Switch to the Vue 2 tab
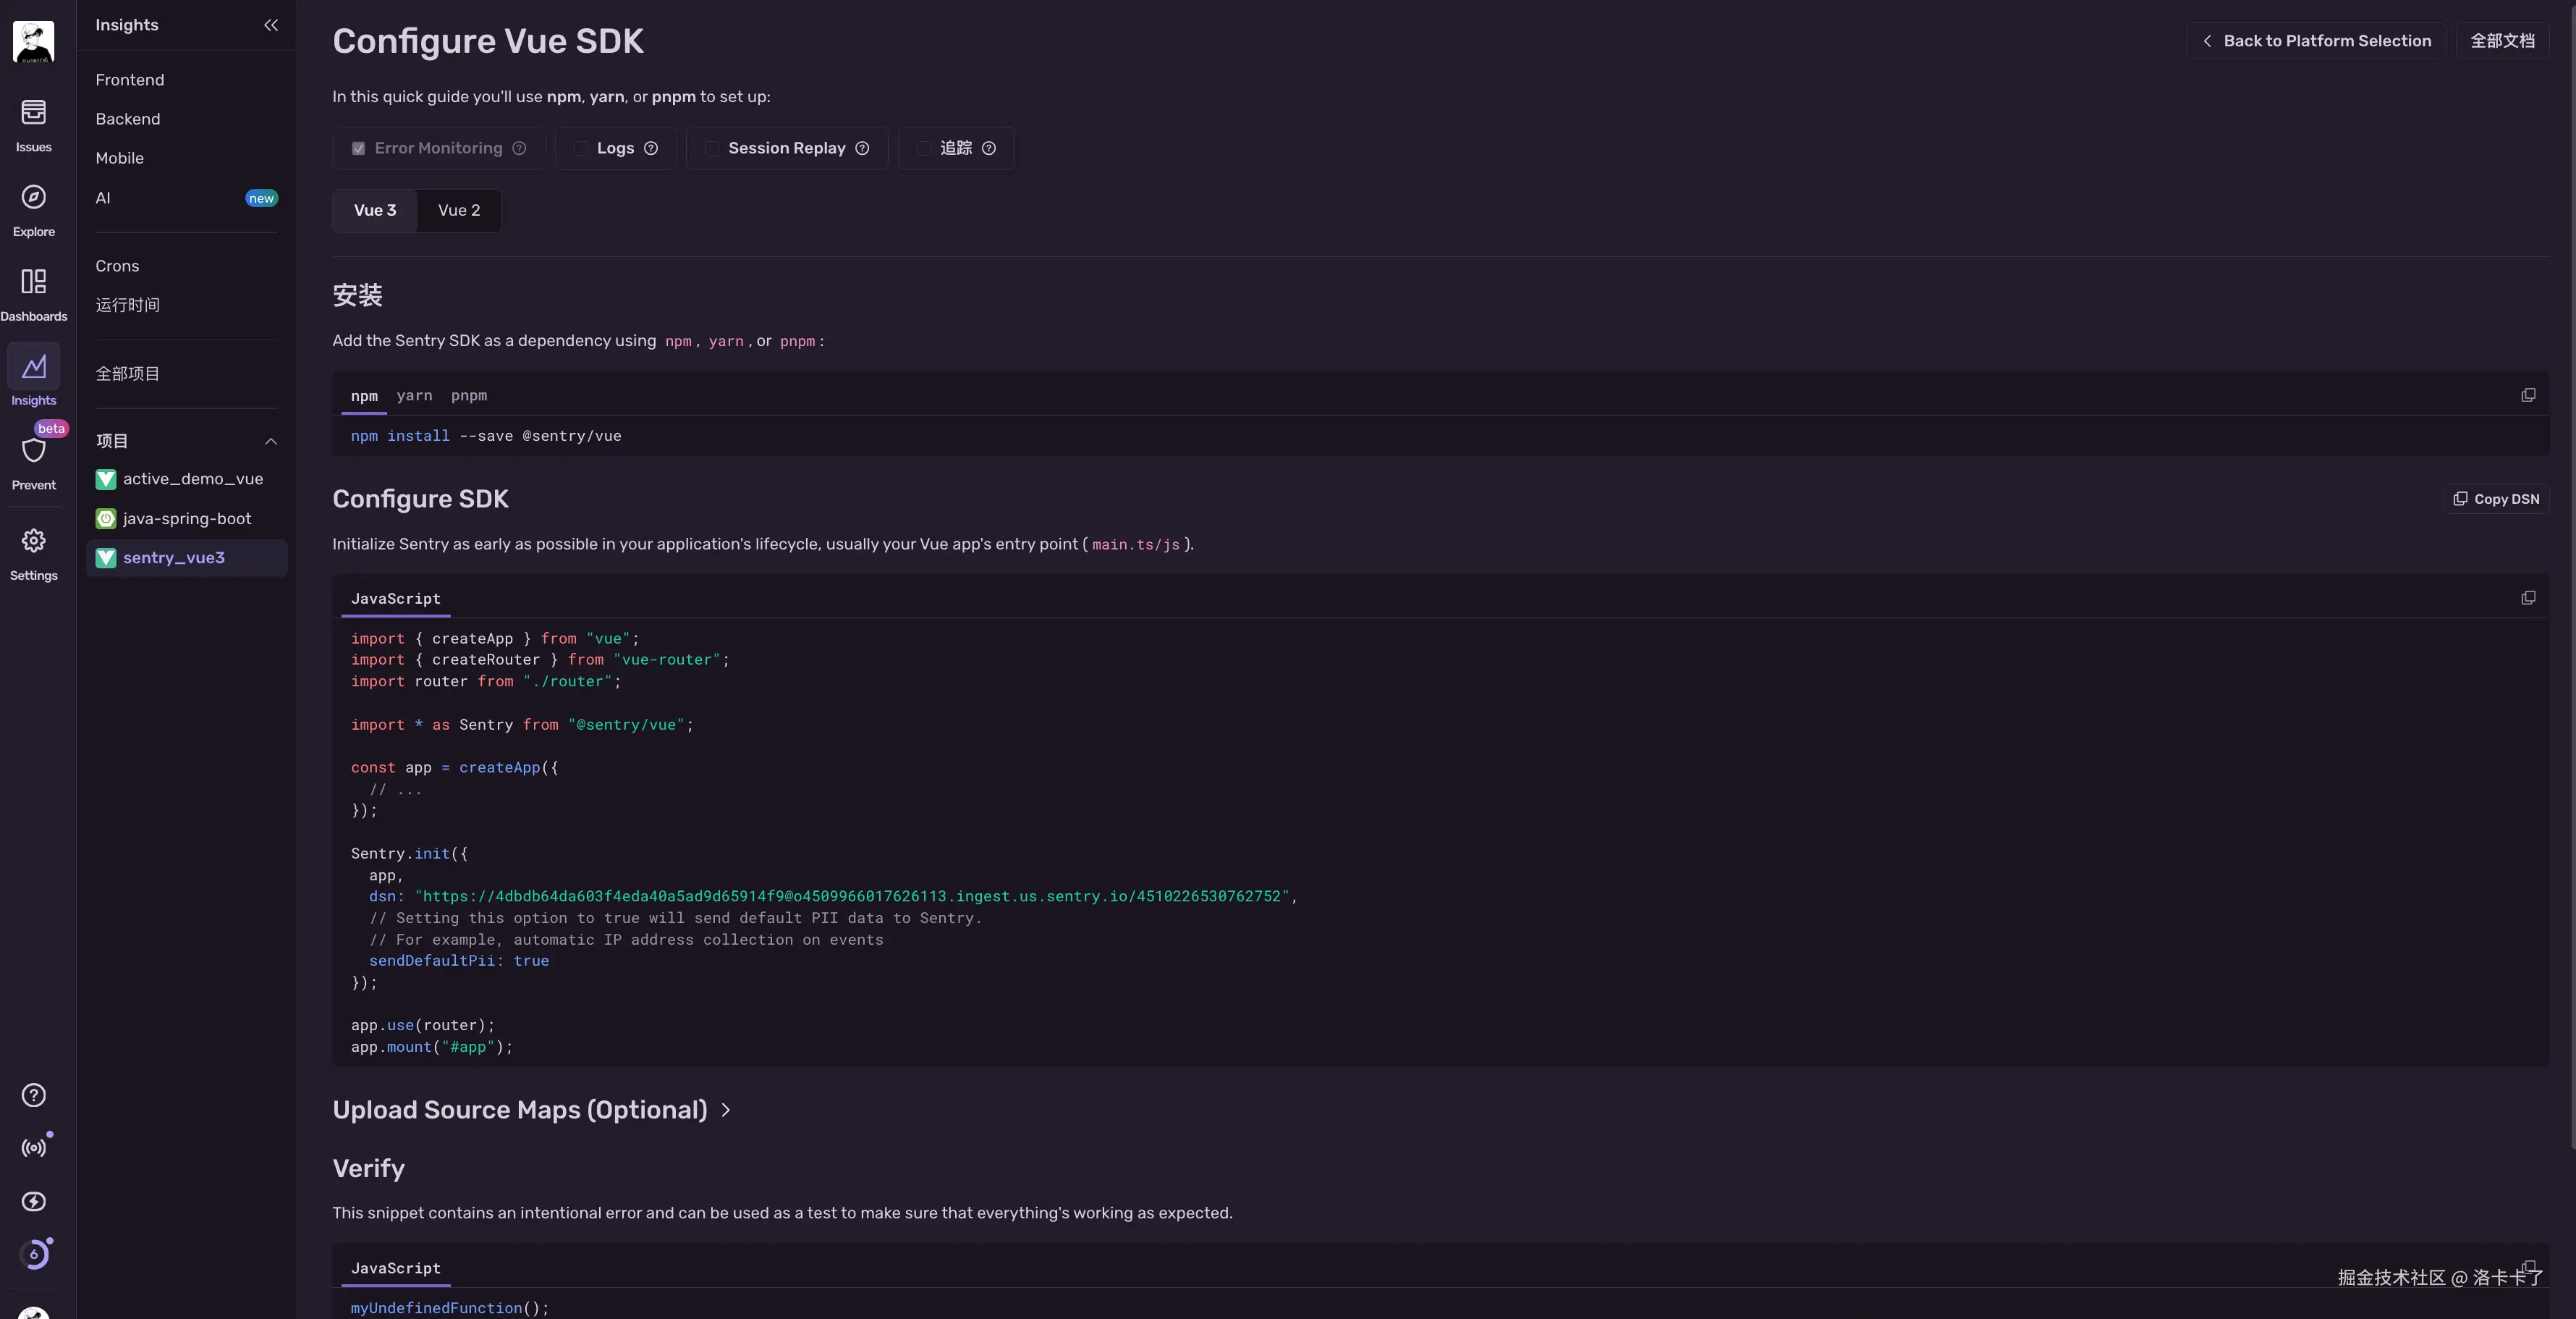The height and width of the screenshot is (1319, 2576). [458, 210]
